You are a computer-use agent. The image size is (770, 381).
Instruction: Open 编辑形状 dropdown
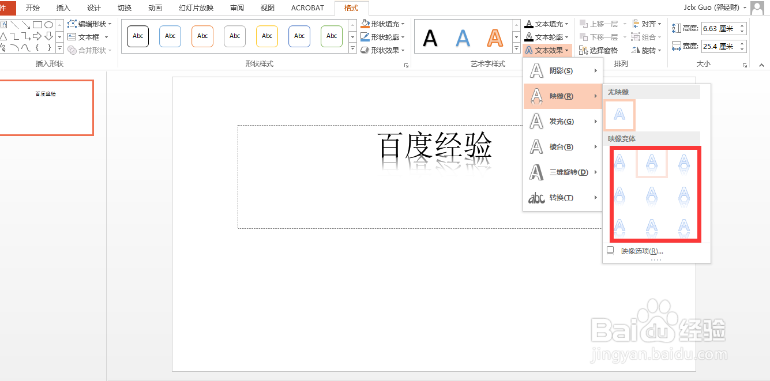point(90,24)
